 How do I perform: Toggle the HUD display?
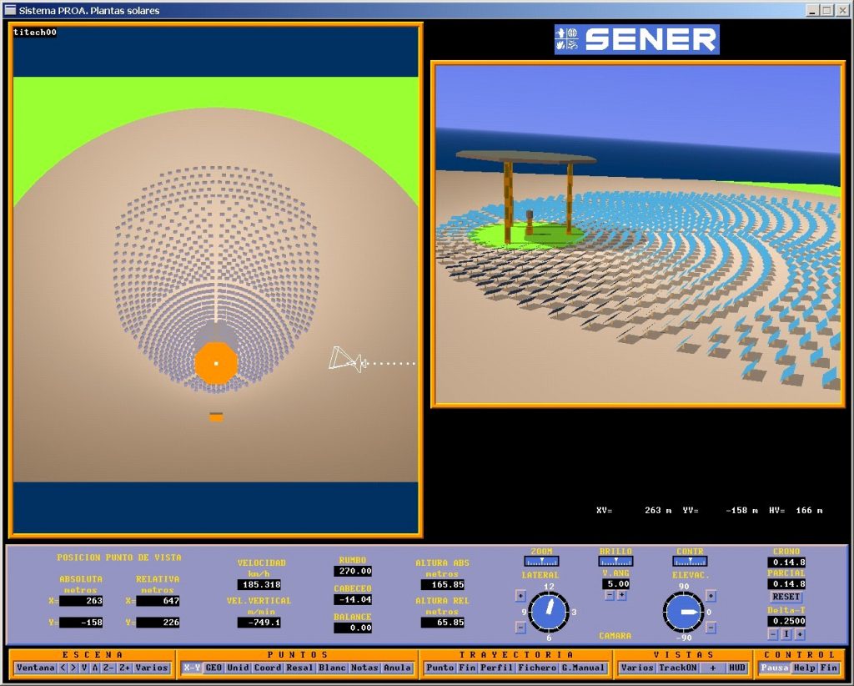coord(737,668)
